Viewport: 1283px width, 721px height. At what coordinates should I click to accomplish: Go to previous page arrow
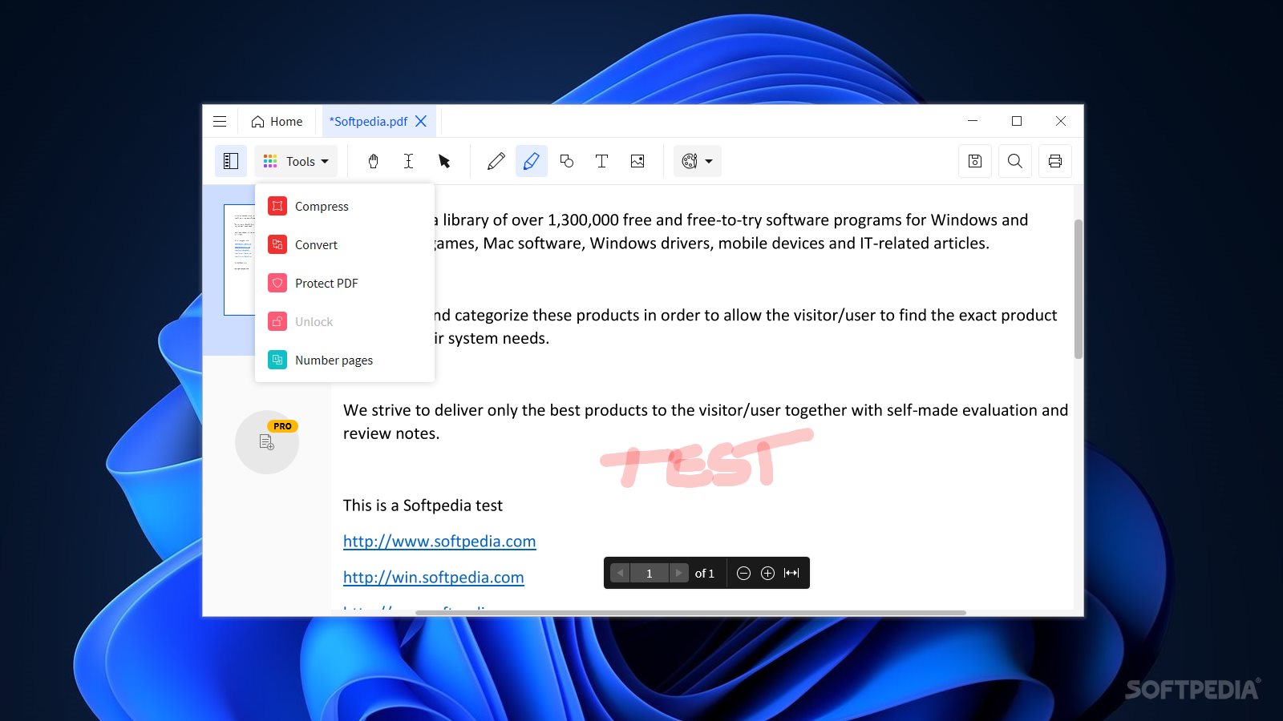point(620,573)
